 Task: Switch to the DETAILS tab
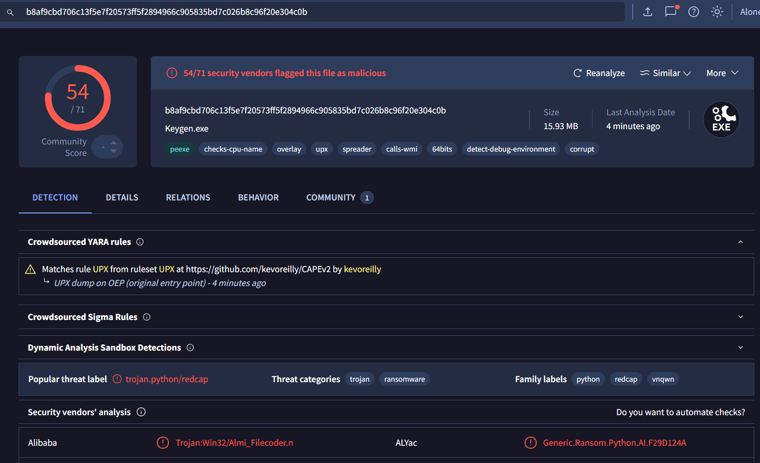pos(122,198)
